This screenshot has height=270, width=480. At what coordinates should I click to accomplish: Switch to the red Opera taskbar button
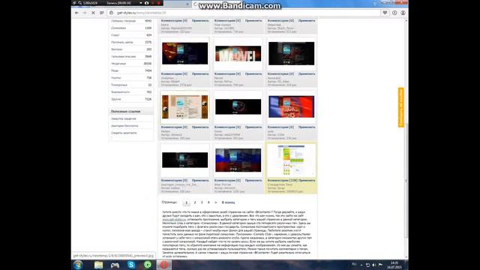[x=164, y=265]
